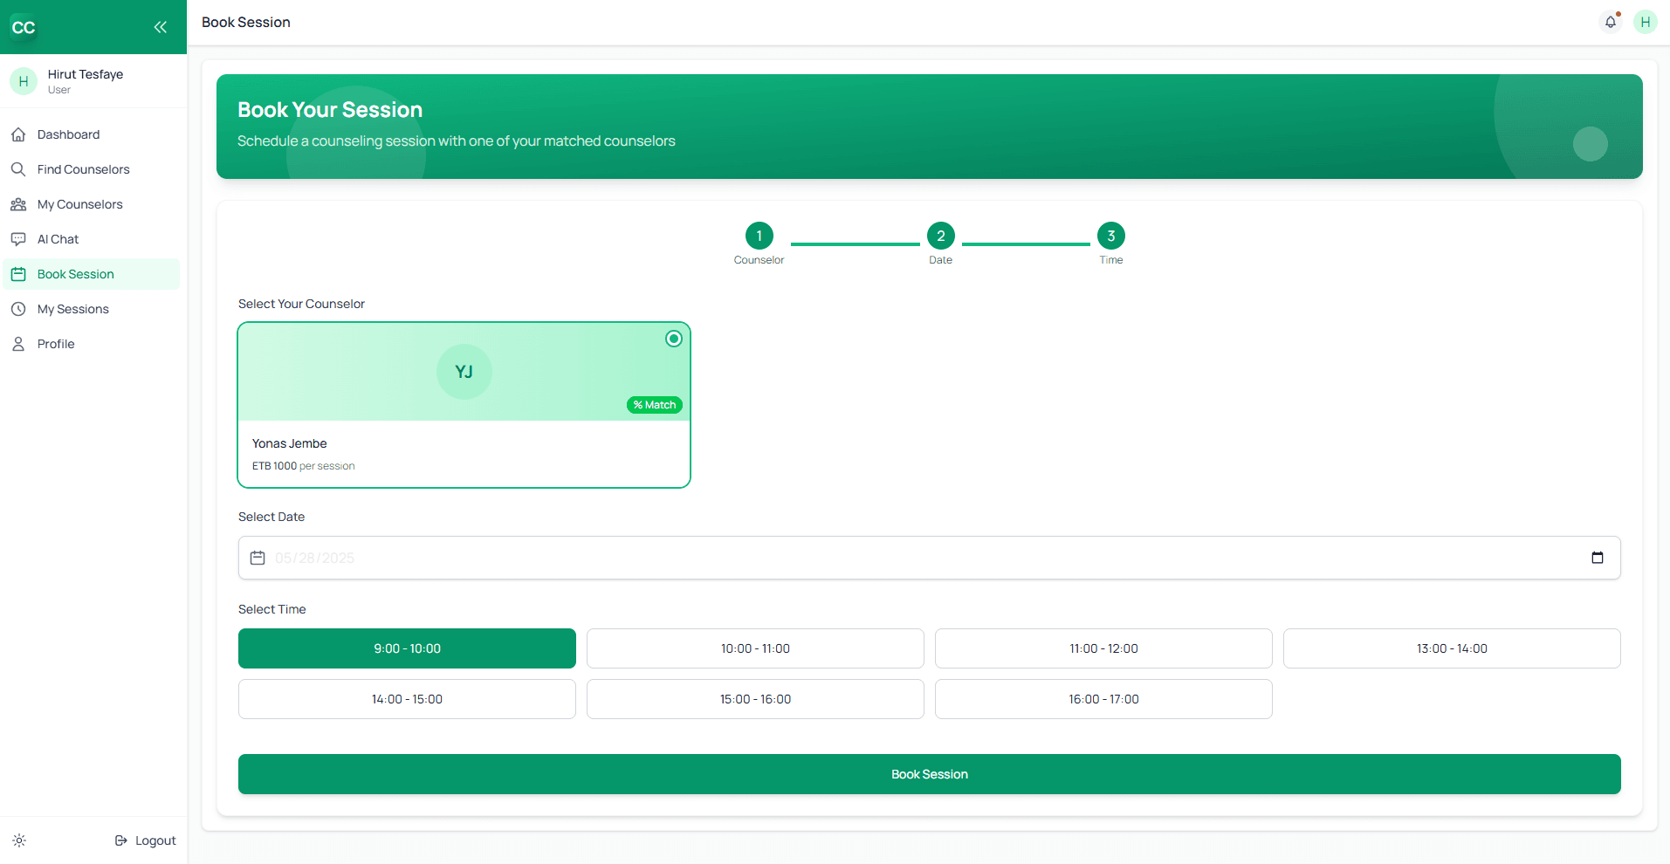
Task: Open the AI Chat bubble icon
Action: (19, 238)
